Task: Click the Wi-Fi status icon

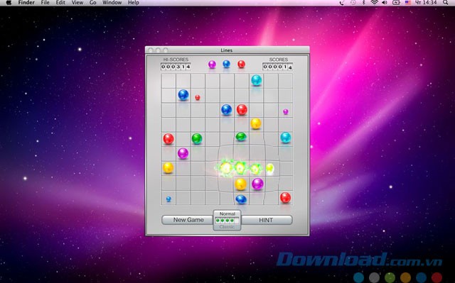Action: click(375, 3)
